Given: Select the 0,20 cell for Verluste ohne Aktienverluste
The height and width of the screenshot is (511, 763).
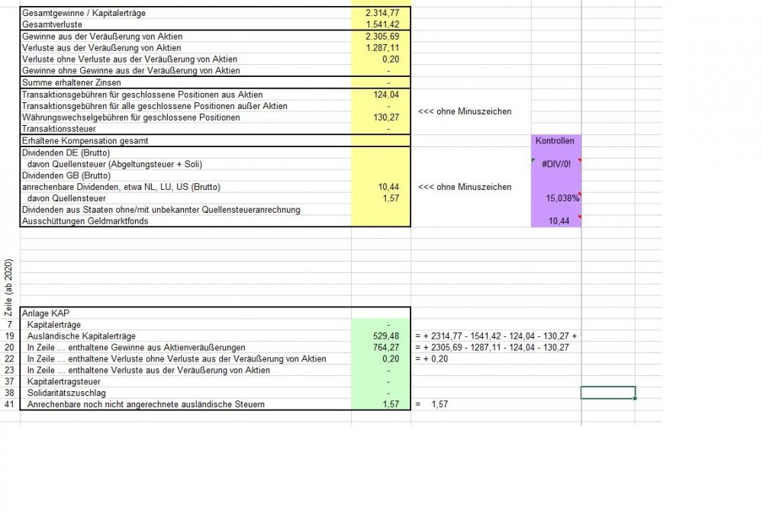Looking at the screenshot, I should click(x=380, y=59).
